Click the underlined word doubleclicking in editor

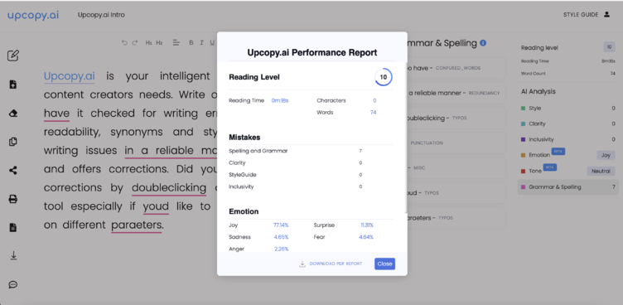[x=169, y=187]
